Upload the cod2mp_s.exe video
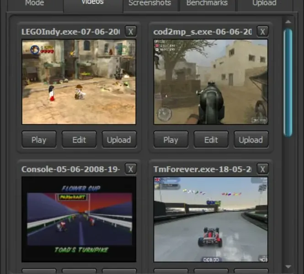Screen dimensions: 304x274 coord(251,140)
